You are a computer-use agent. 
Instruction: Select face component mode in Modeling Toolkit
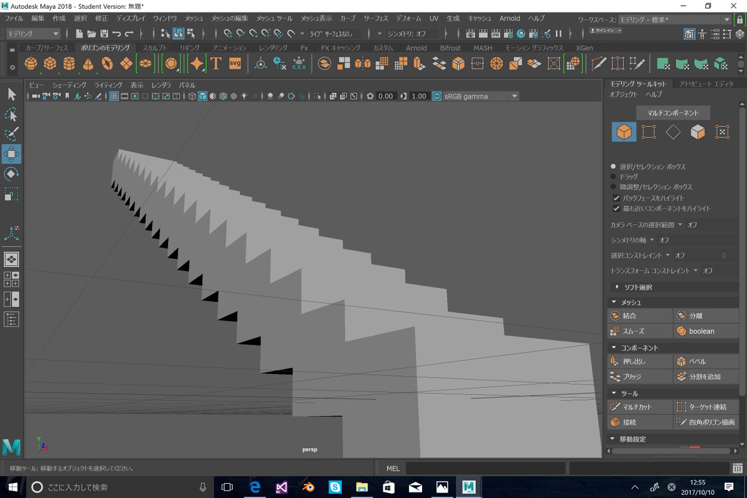tap(698, 132)
